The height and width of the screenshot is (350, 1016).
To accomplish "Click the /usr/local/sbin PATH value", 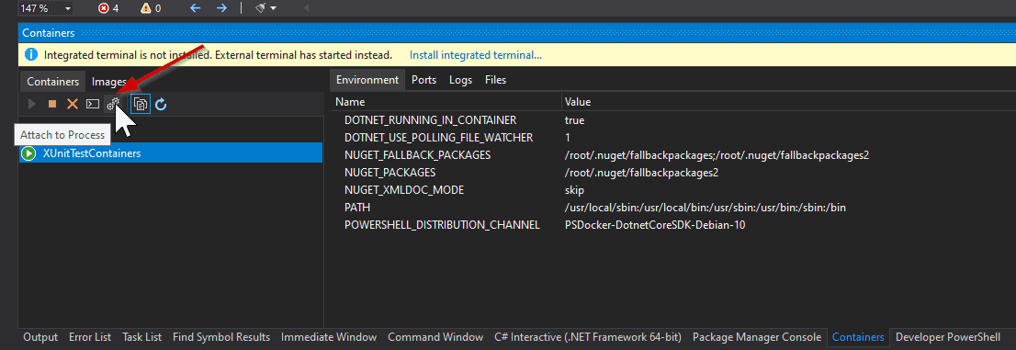I will point(706,208).
